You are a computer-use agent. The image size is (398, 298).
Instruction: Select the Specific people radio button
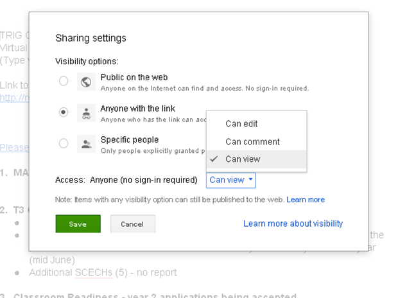tap(63, 143)
